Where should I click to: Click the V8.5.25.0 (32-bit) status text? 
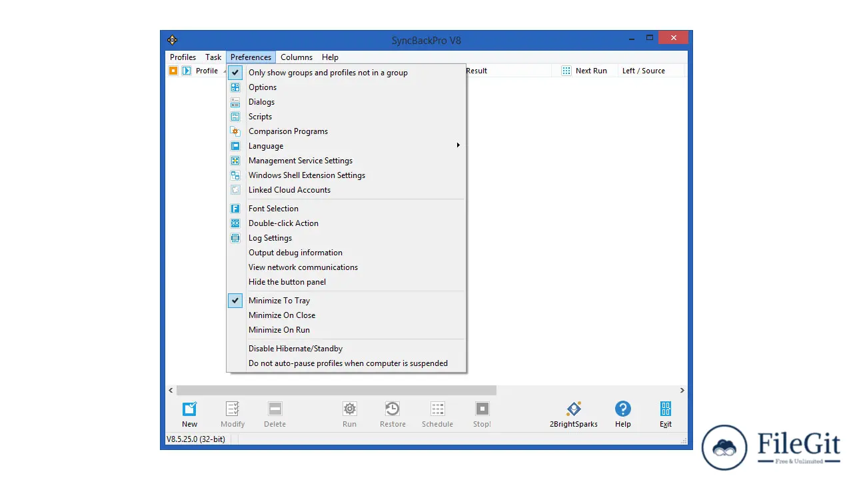(195, 439)
